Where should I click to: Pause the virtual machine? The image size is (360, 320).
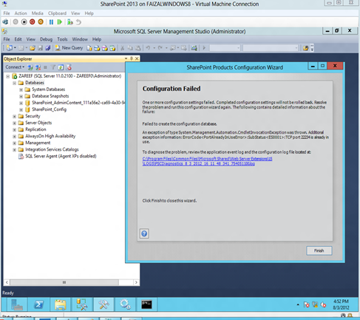[x=51, y=22]
